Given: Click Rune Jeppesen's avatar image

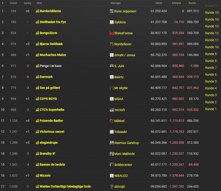Looking at the screenshot, I should point(112,11).
